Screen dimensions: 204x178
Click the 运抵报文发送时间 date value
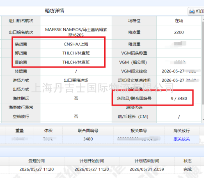179,80
